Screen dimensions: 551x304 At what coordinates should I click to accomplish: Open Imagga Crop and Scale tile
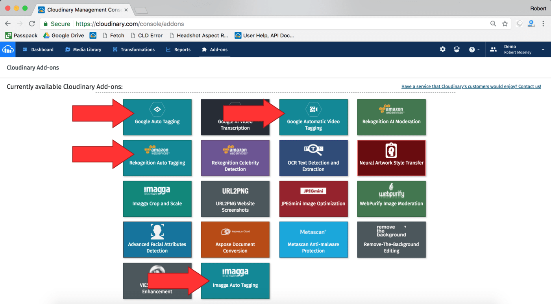click(157, 199)
